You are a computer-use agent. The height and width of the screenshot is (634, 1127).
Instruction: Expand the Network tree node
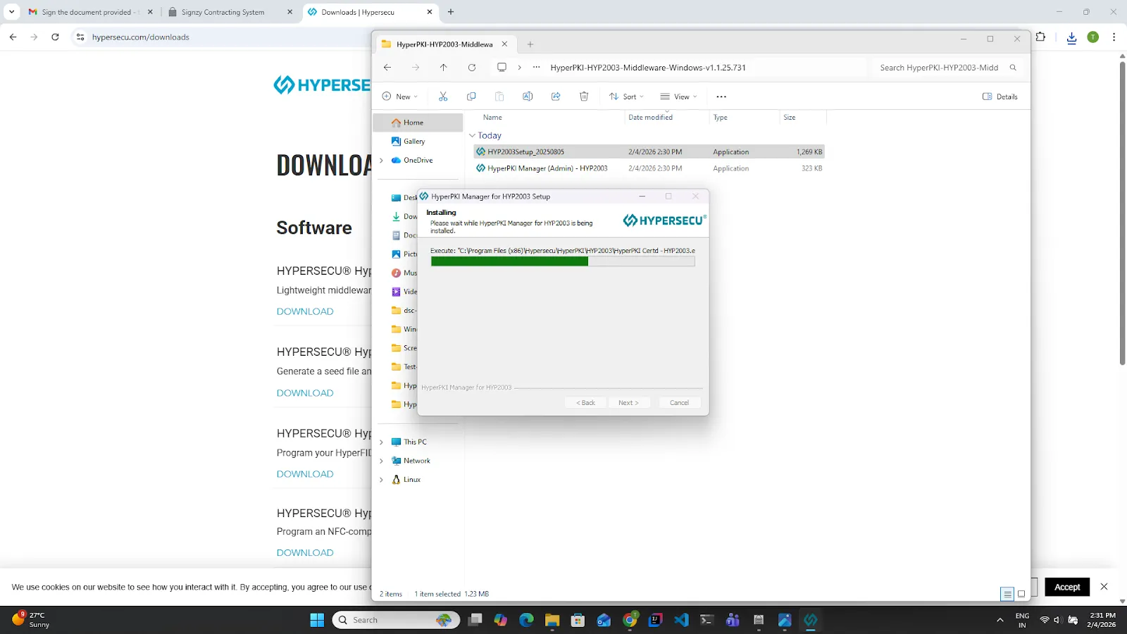tap(381, 461)
